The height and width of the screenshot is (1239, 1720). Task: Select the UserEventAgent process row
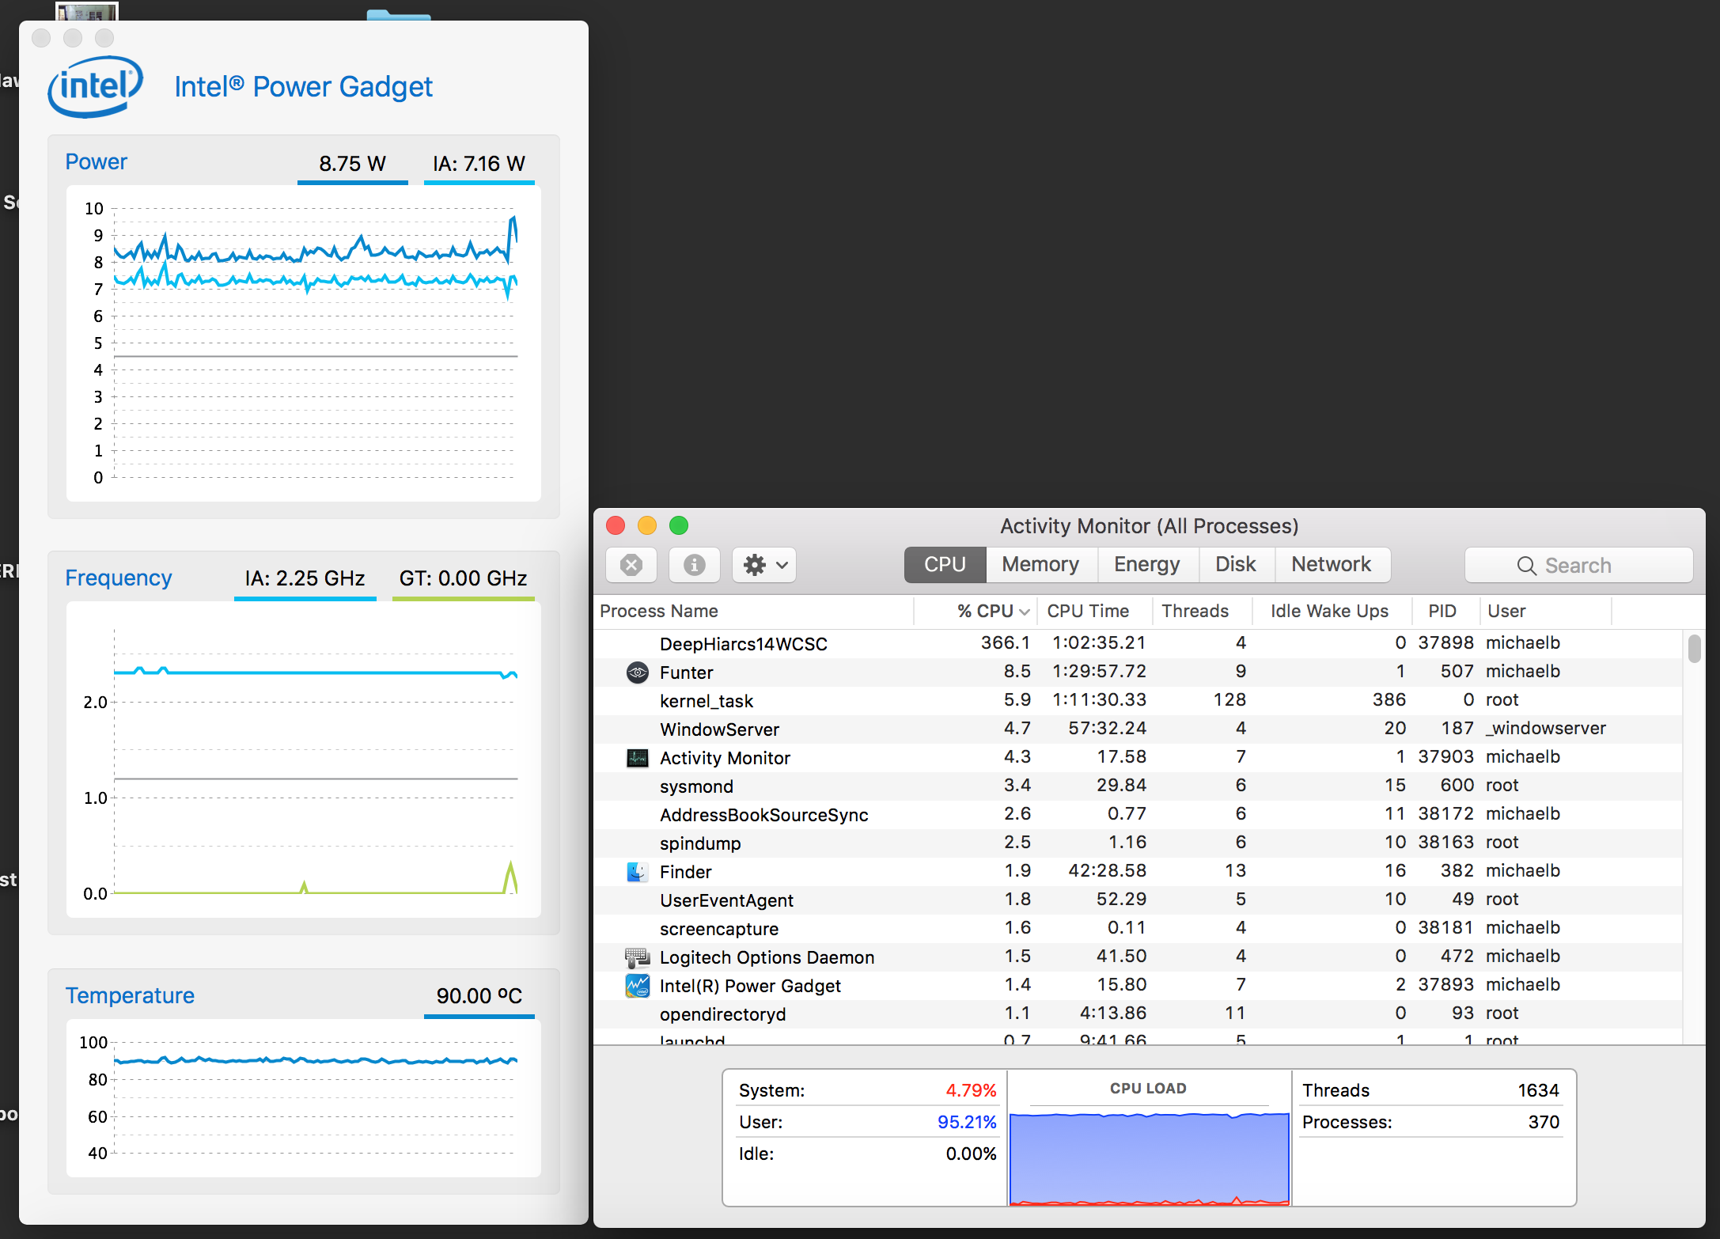pos(1138,900)
